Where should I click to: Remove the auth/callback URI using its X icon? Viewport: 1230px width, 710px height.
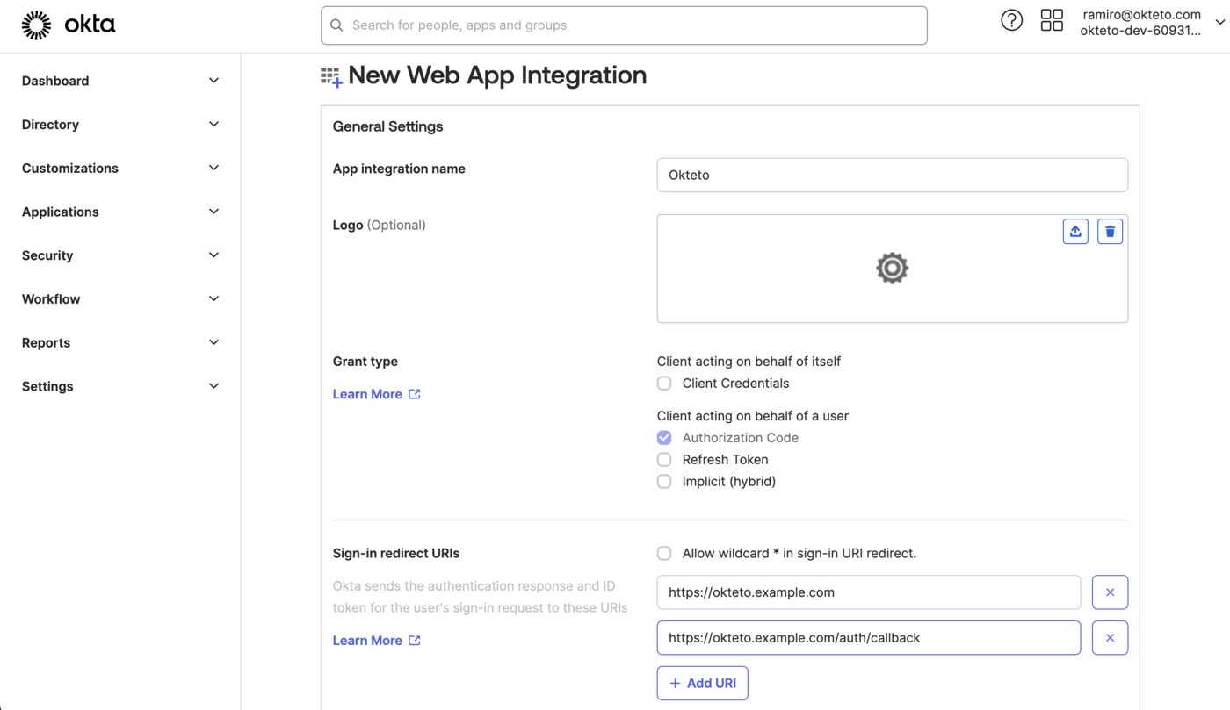click(x=1110, y=637)
